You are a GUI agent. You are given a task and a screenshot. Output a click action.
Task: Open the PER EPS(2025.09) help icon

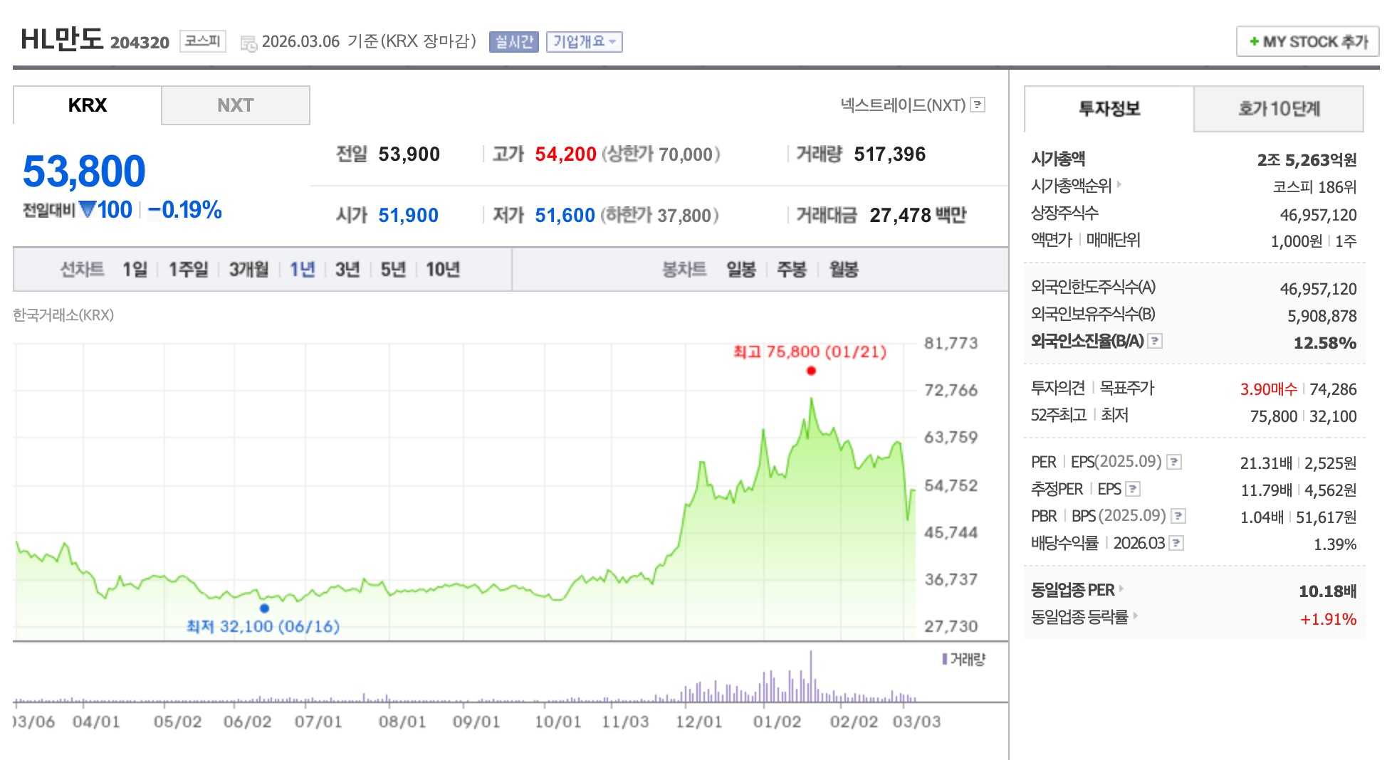pyautogui.click(x=1174, y=462)
